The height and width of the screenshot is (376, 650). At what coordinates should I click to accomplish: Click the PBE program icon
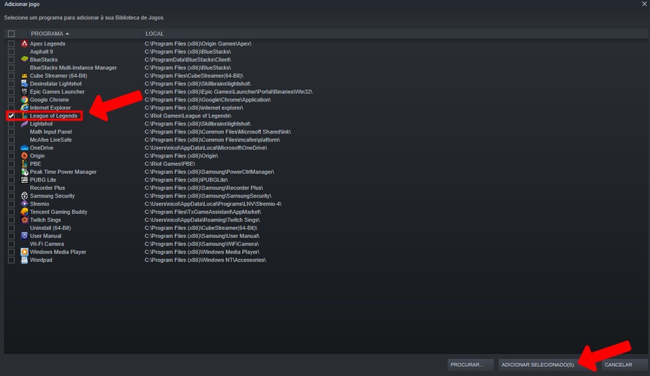(24, 164)
